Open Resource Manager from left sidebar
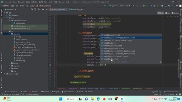The image size is (182, 102). click(x=1, y=26)
